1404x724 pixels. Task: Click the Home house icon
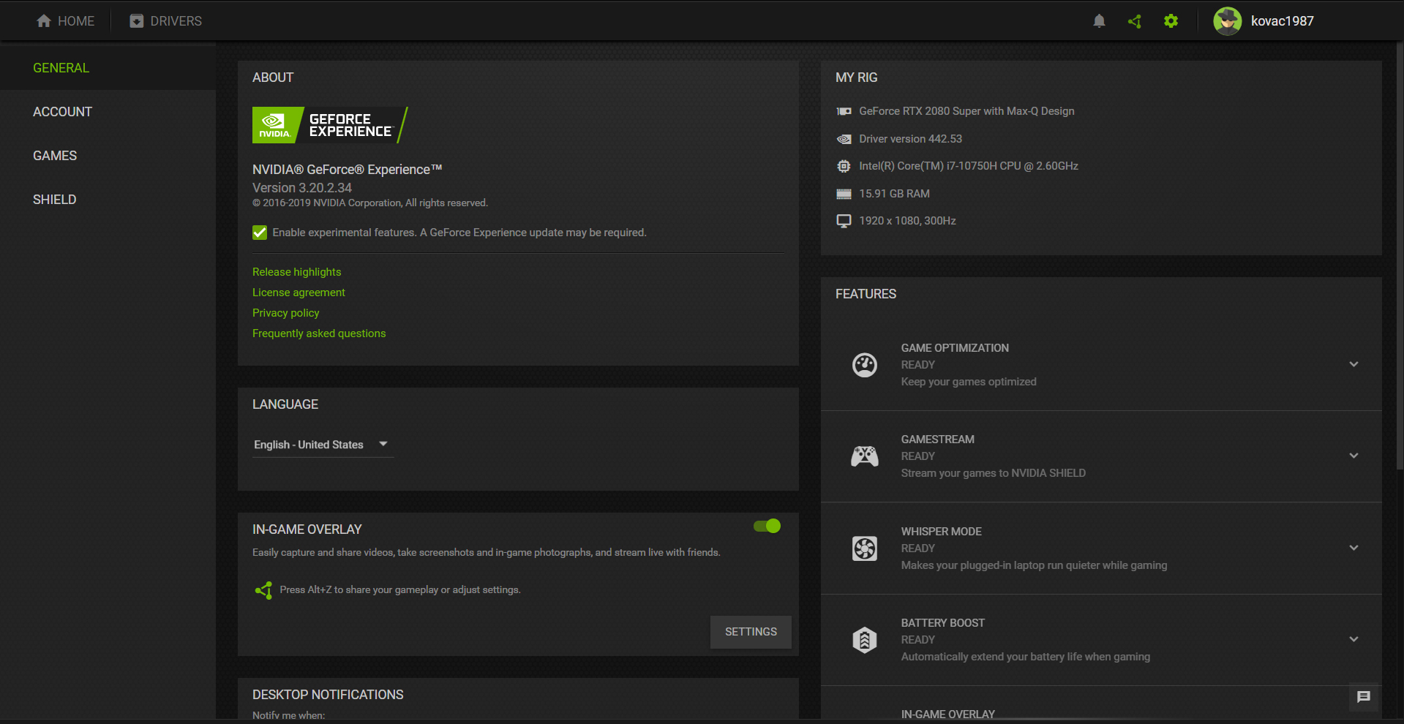click(x=44, y=21)
